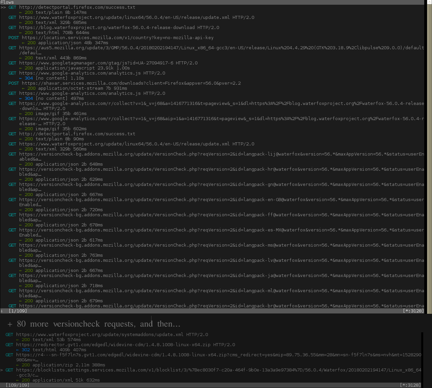Click the [1/109] flow counter in status bar
The height and width of the screenshot is (388, 432).
click(x=18, y=311)
